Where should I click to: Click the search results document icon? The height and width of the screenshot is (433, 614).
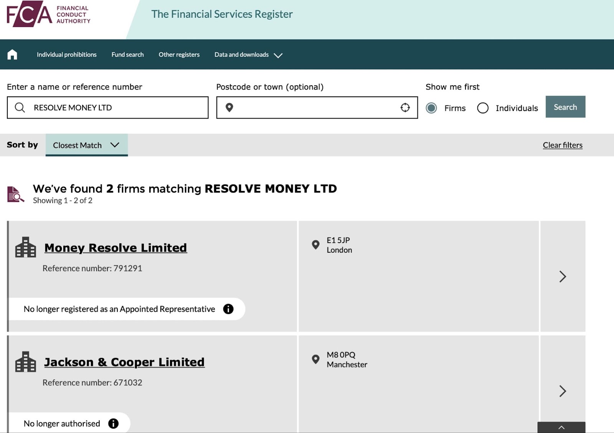[x=16, y=194]
